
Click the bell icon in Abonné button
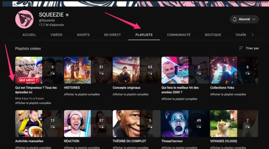[x=235, y=19]
